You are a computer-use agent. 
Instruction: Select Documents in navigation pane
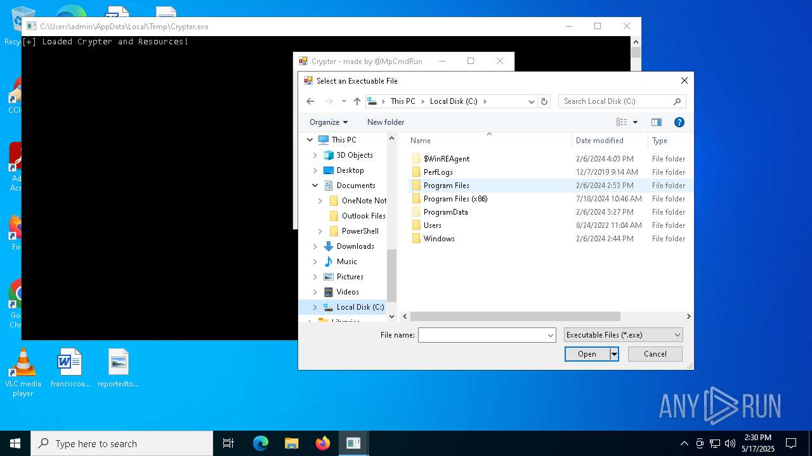350,186
